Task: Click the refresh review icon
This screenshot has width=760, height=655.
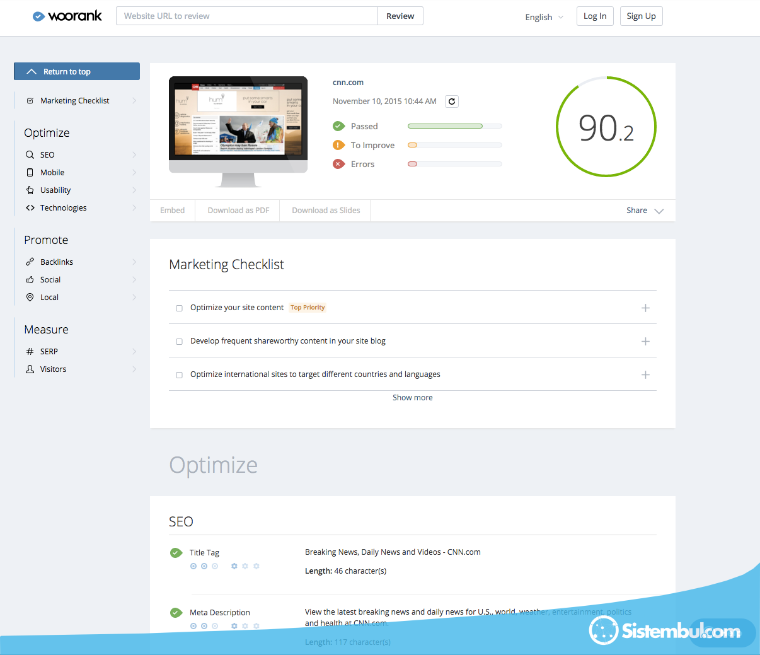Action: click(452, 101)
